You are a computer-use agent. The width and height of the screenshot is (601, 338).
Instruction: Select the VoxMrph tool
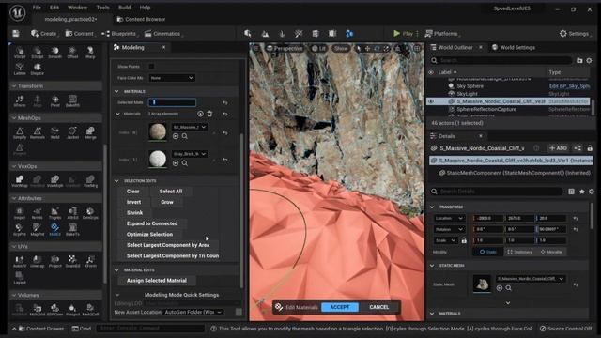click(54, 181)
